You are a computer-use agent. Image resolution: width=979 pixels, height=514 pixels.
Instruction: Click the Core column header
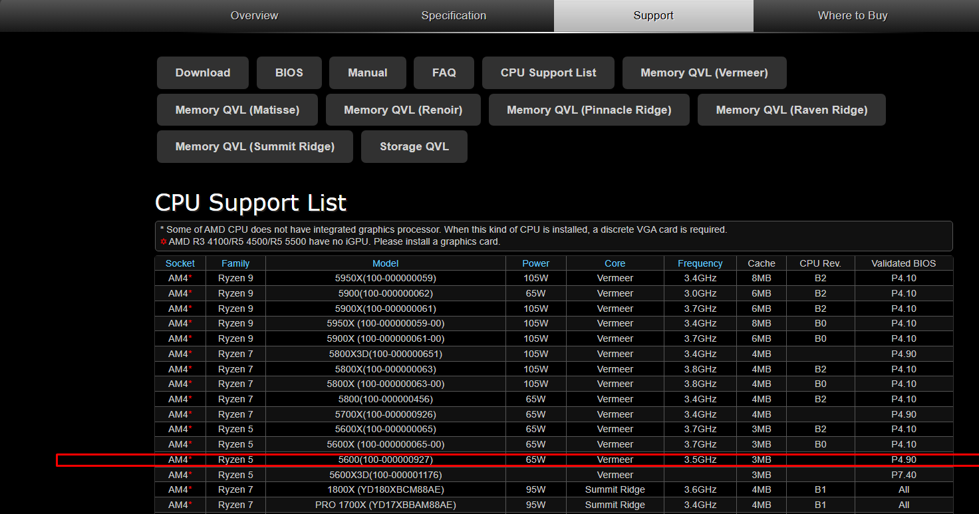[615, 263]
